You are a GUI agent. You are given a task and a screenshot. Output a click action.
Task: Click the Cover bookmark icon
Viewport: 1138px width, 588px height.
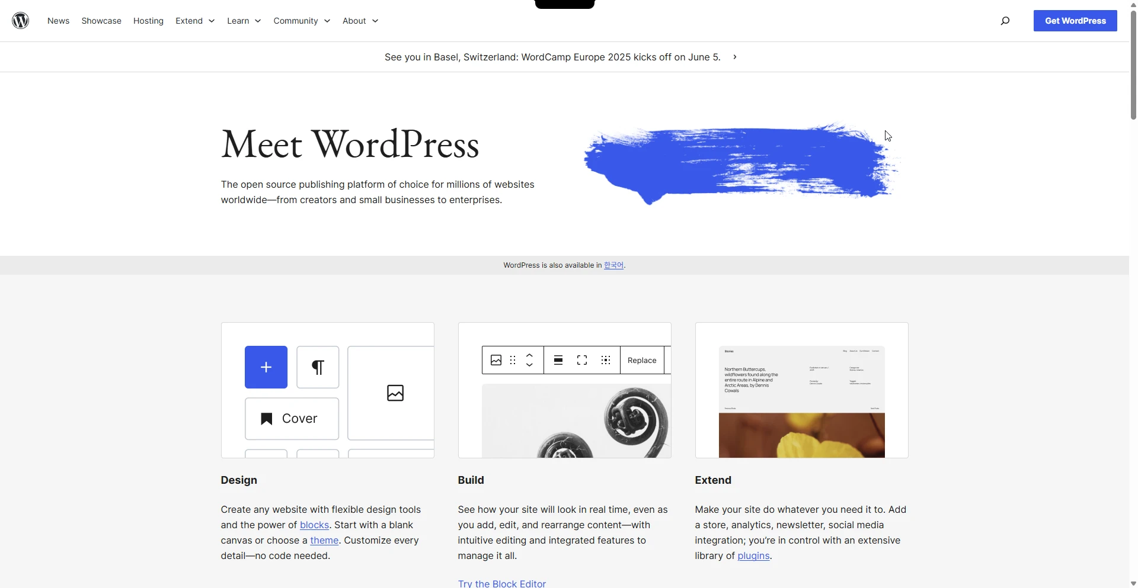point(267,419)
